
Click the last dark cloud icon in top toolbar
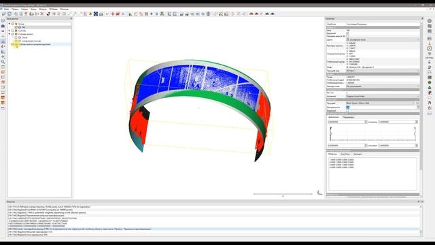pyautogui.click(x=273, y=14)
